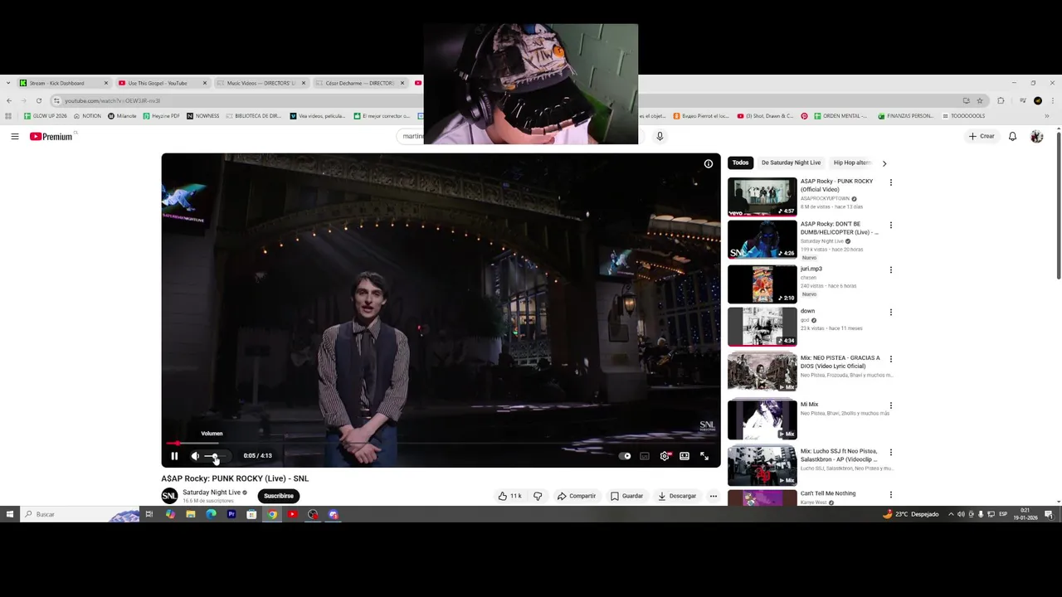Viewport: 1062px width, 597px height.
Task: Go back with the browser back arrow
Action: point(9,100)
